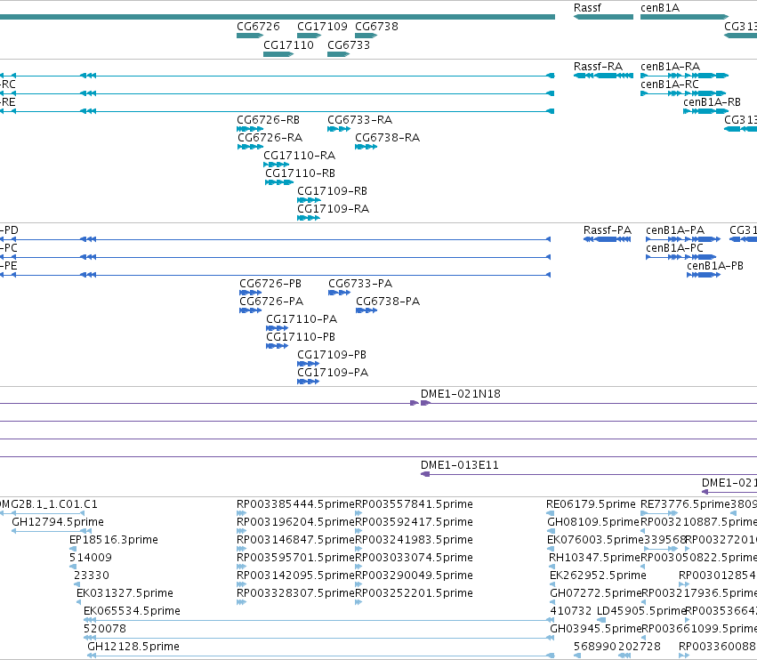The width and height of the screenshot is (757, 660).
Task: Click the GH08109.5prime EST
Action: point(551,531)
